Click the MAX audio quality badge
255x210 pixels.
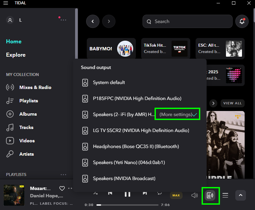click(x=176, y=195)
